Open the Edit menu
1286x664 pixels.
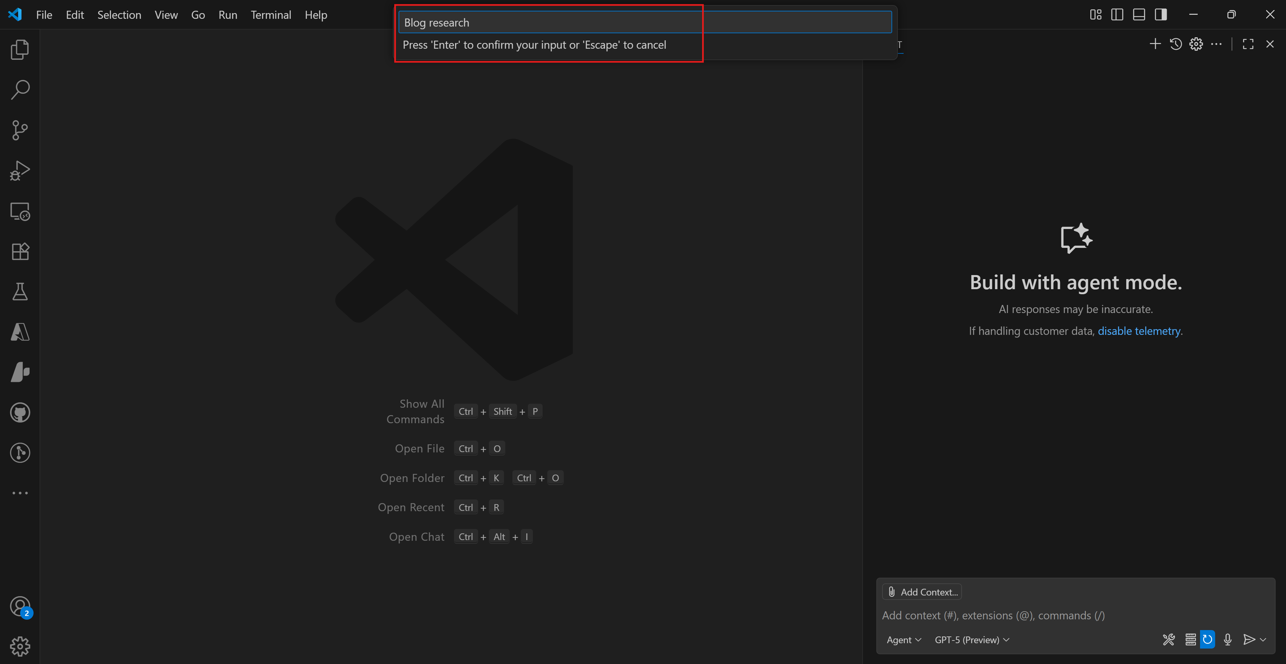pyautogui.click(x=75, y=15)
